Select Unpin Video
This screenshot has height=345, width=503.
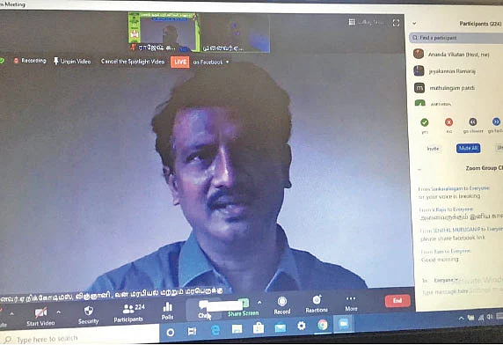[x=72, y=62]
